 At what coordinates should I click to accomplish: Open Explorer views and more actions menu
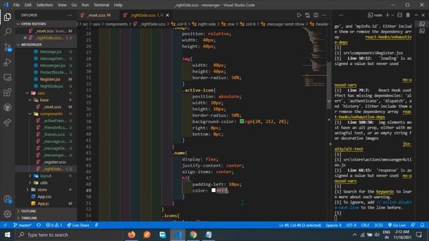click(x=70, y=15)
